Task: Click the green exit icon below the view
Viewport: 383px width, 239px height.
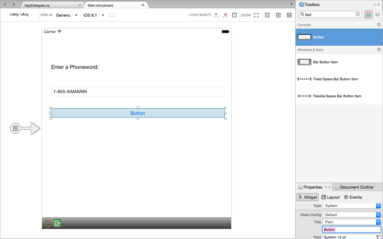Action: coord(57,223)
